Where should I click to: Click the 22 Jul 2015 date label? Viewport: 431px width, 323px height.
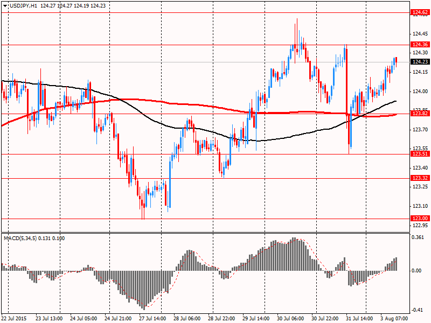click(15, 319)
